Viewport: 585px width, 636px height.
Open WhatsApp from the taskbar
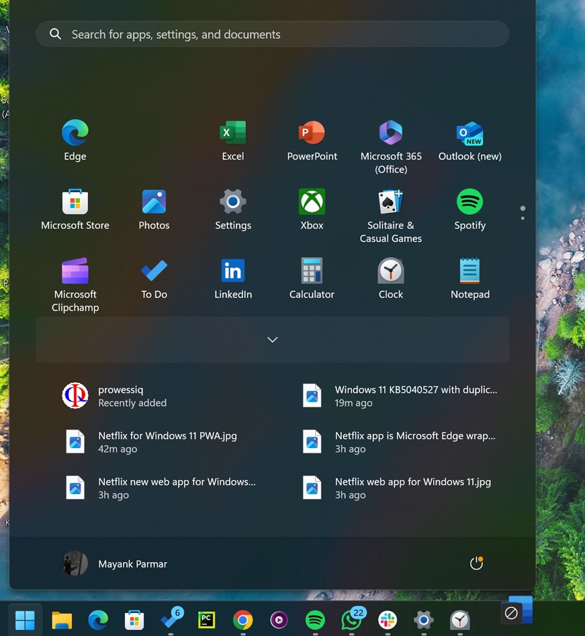[351, 620]
